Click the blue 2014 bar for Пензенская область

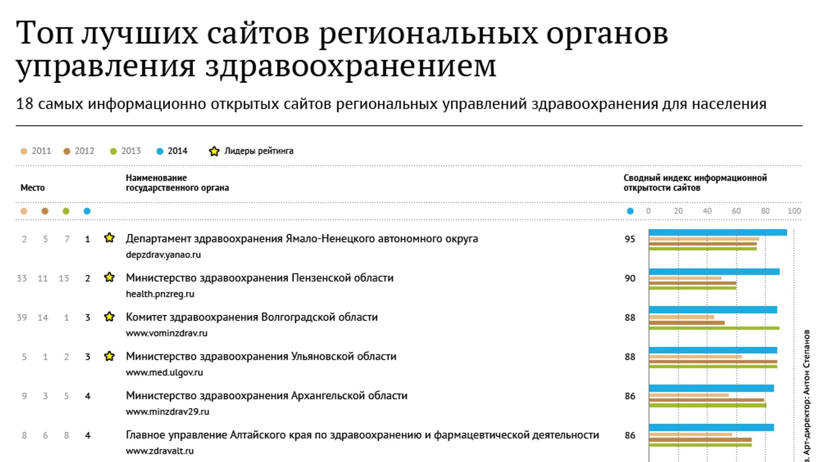tap(714, 272)
